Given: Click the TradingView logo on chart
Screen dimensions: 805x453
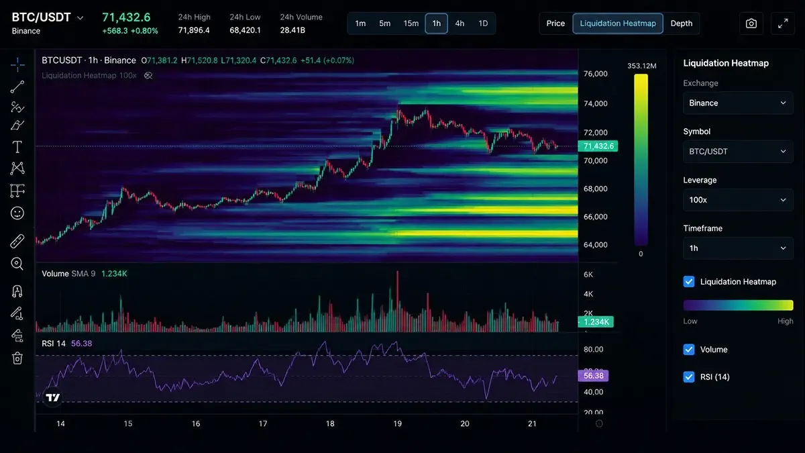Looking at the screenshot, I should point(53,397).
